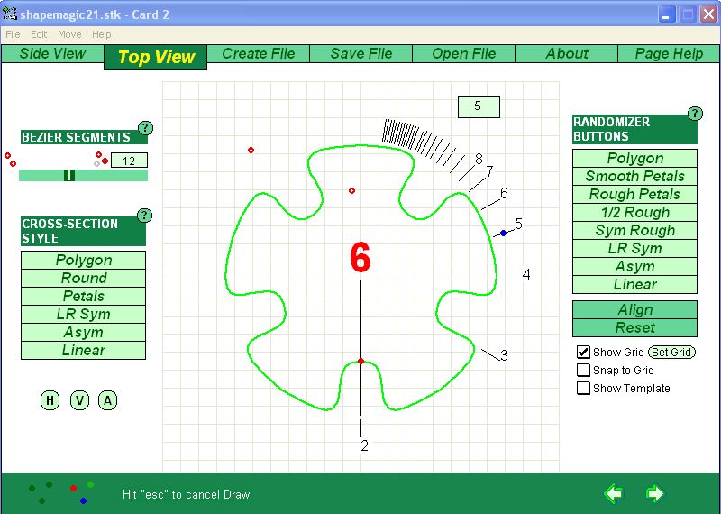The width and height of the screenshot is (721, 514).
Task: Switch to Side View tab
Action: [52, 53]
